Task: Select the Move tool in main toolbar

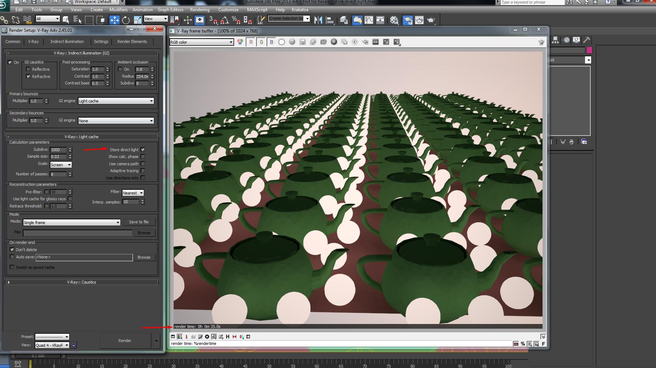Action: pyautogui.click(x=115, y=20)
